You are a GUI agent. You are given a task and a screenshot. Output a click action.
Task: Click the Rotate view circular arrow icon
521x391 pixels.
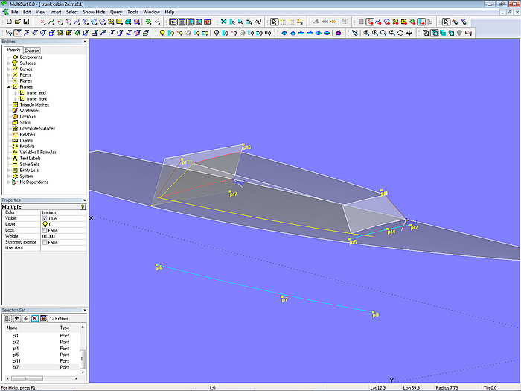(x=400, y=33)
